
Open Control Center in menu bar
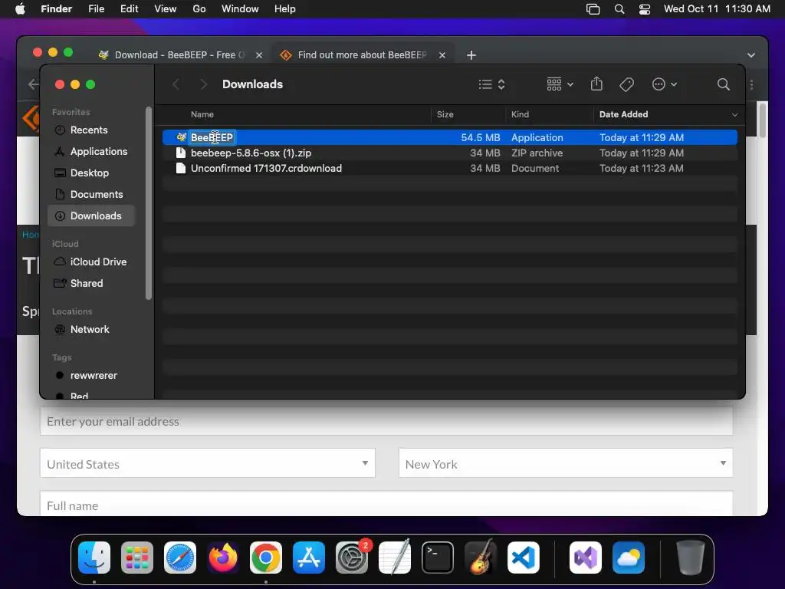point(644,9)
